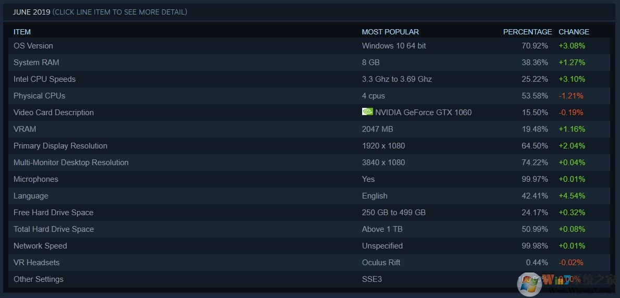The image size is (620, 298).
Task: Show Free Hard Drive Space breakdown
Action: [54, 213]
